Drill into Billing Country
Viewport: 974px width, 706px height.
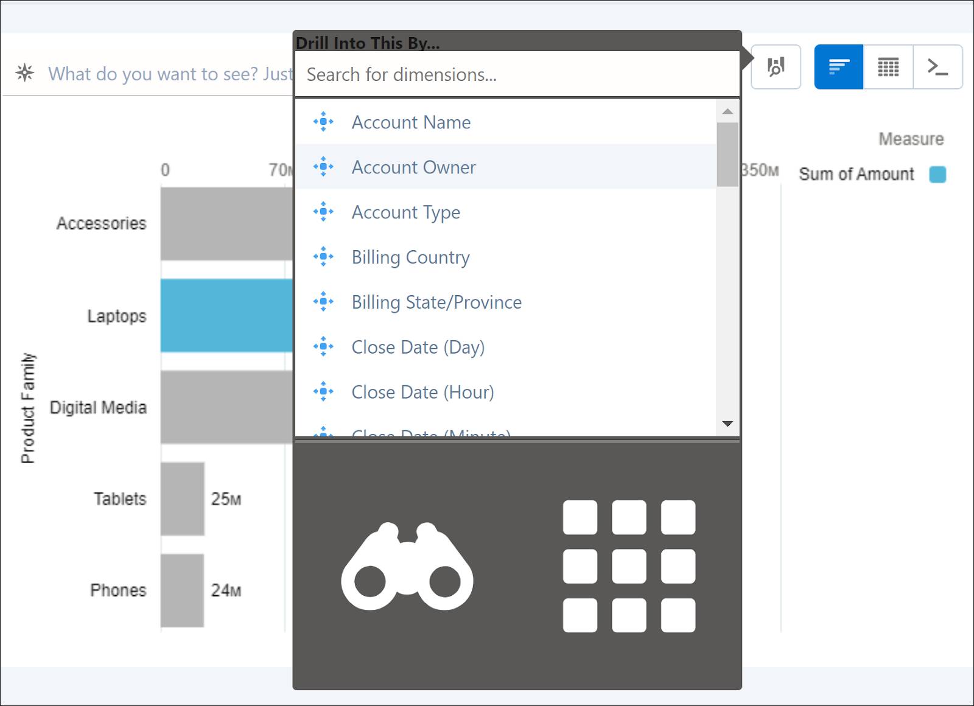[x=505, y=257]
